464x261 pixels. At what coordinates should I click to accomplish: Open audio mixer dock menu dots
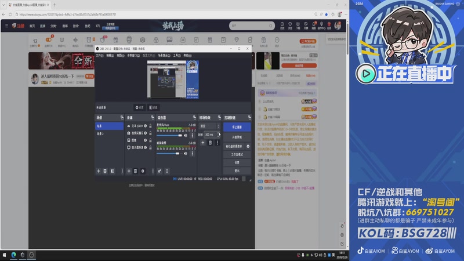click(x=167, y=171)
